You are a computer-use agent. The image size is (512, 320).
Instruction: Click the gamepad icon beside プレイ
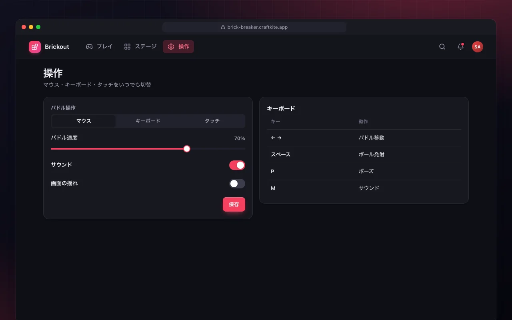[89, 47]
